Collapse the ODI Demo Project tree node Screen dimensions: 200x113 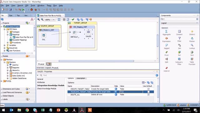click(1, 26)
